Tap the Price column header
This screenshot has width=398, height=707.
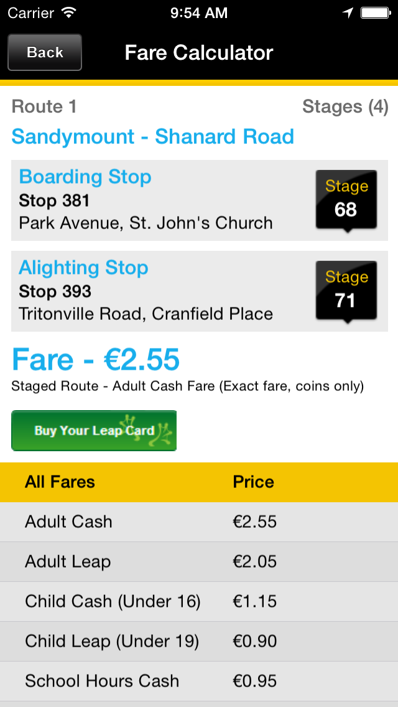(x=253, y=482)
